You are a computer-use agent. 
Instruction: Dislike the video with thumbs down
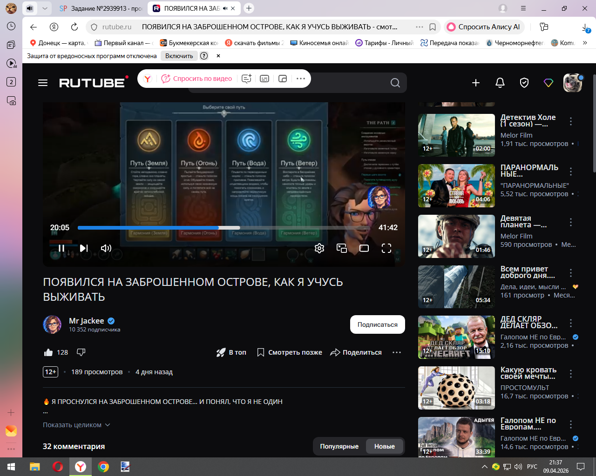(81, 352)
